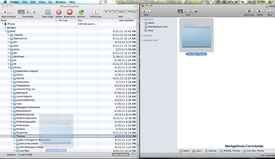
Task: Select Dim Icons.theme folder row
Action: coord(68,143)
